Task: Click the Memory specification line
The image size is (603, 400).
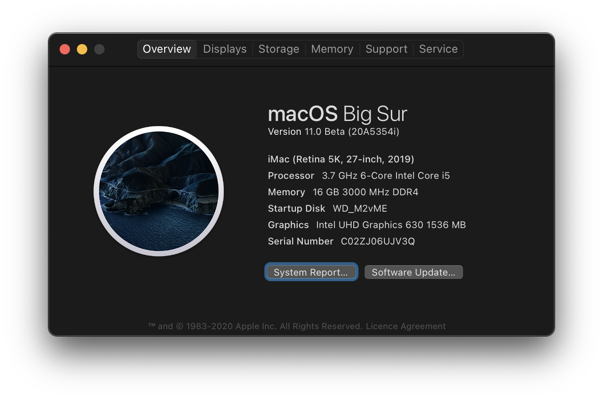Action: click(x=343, y=192)
